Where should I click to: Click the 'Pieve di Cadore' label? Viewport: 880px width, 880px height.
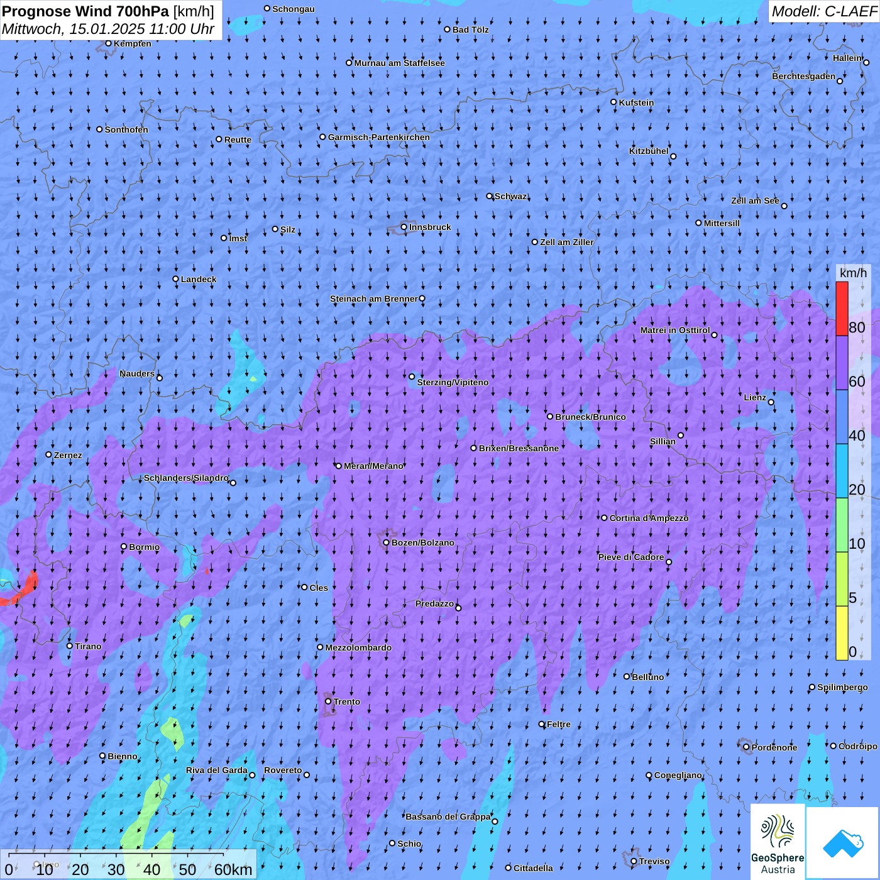(631, 557)
